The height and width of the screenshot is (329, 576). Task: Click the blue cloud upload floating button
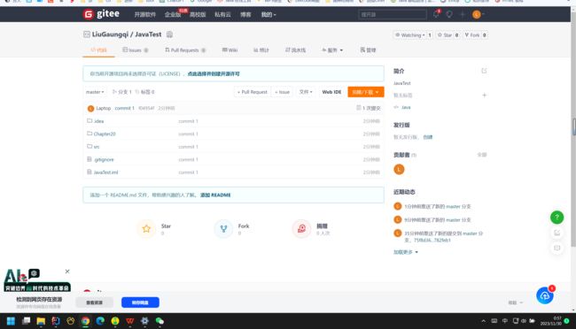pyautogui.click(x=545, y=295)
